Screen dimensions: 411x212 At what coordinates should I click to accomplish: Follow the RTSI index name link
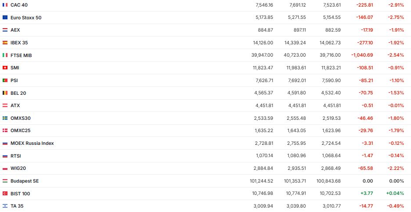(x=15, y=156)
